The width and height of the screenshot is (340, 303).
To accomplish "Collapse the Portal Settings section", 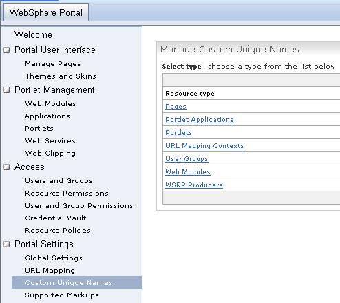I will pyautogui.click(x=7, y=244).
